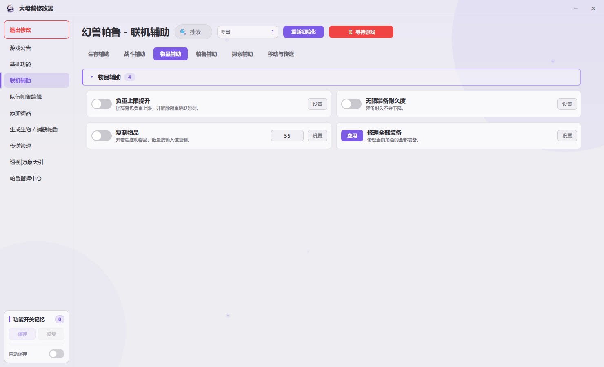Toggle 负重上限提升 switch on
Image resolution: width=604 pixels, height=367 pixels.
(x=102, y=104)
